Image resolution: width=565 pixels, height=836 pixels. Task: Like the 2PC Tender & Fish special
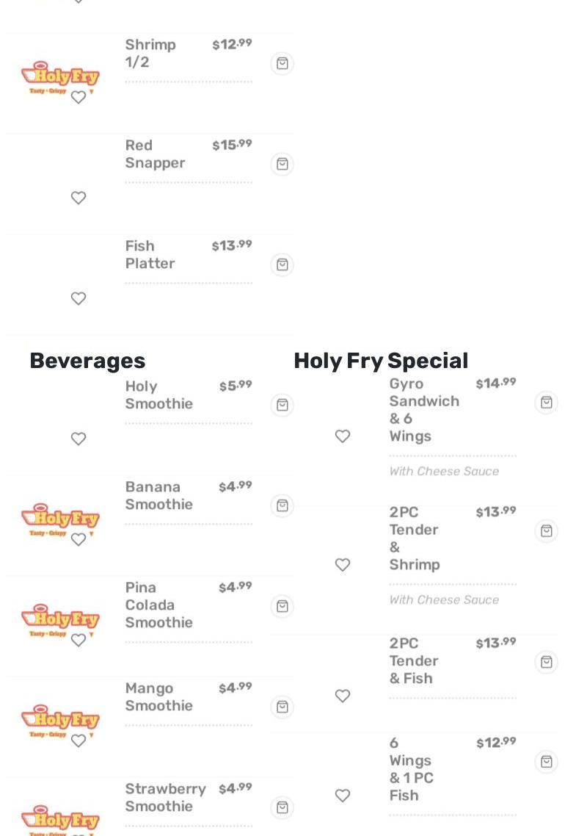343,696
